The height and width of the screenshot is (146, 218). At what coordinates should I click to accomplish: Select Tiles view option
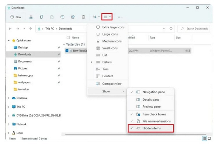[107, 69]
